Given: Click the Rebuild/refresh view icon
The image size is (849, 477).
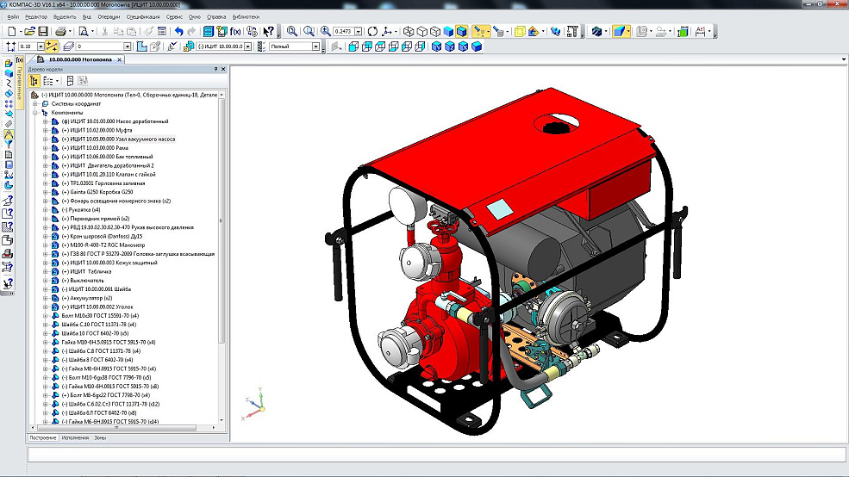Looking at the screenshot, I should coord(372,31).
